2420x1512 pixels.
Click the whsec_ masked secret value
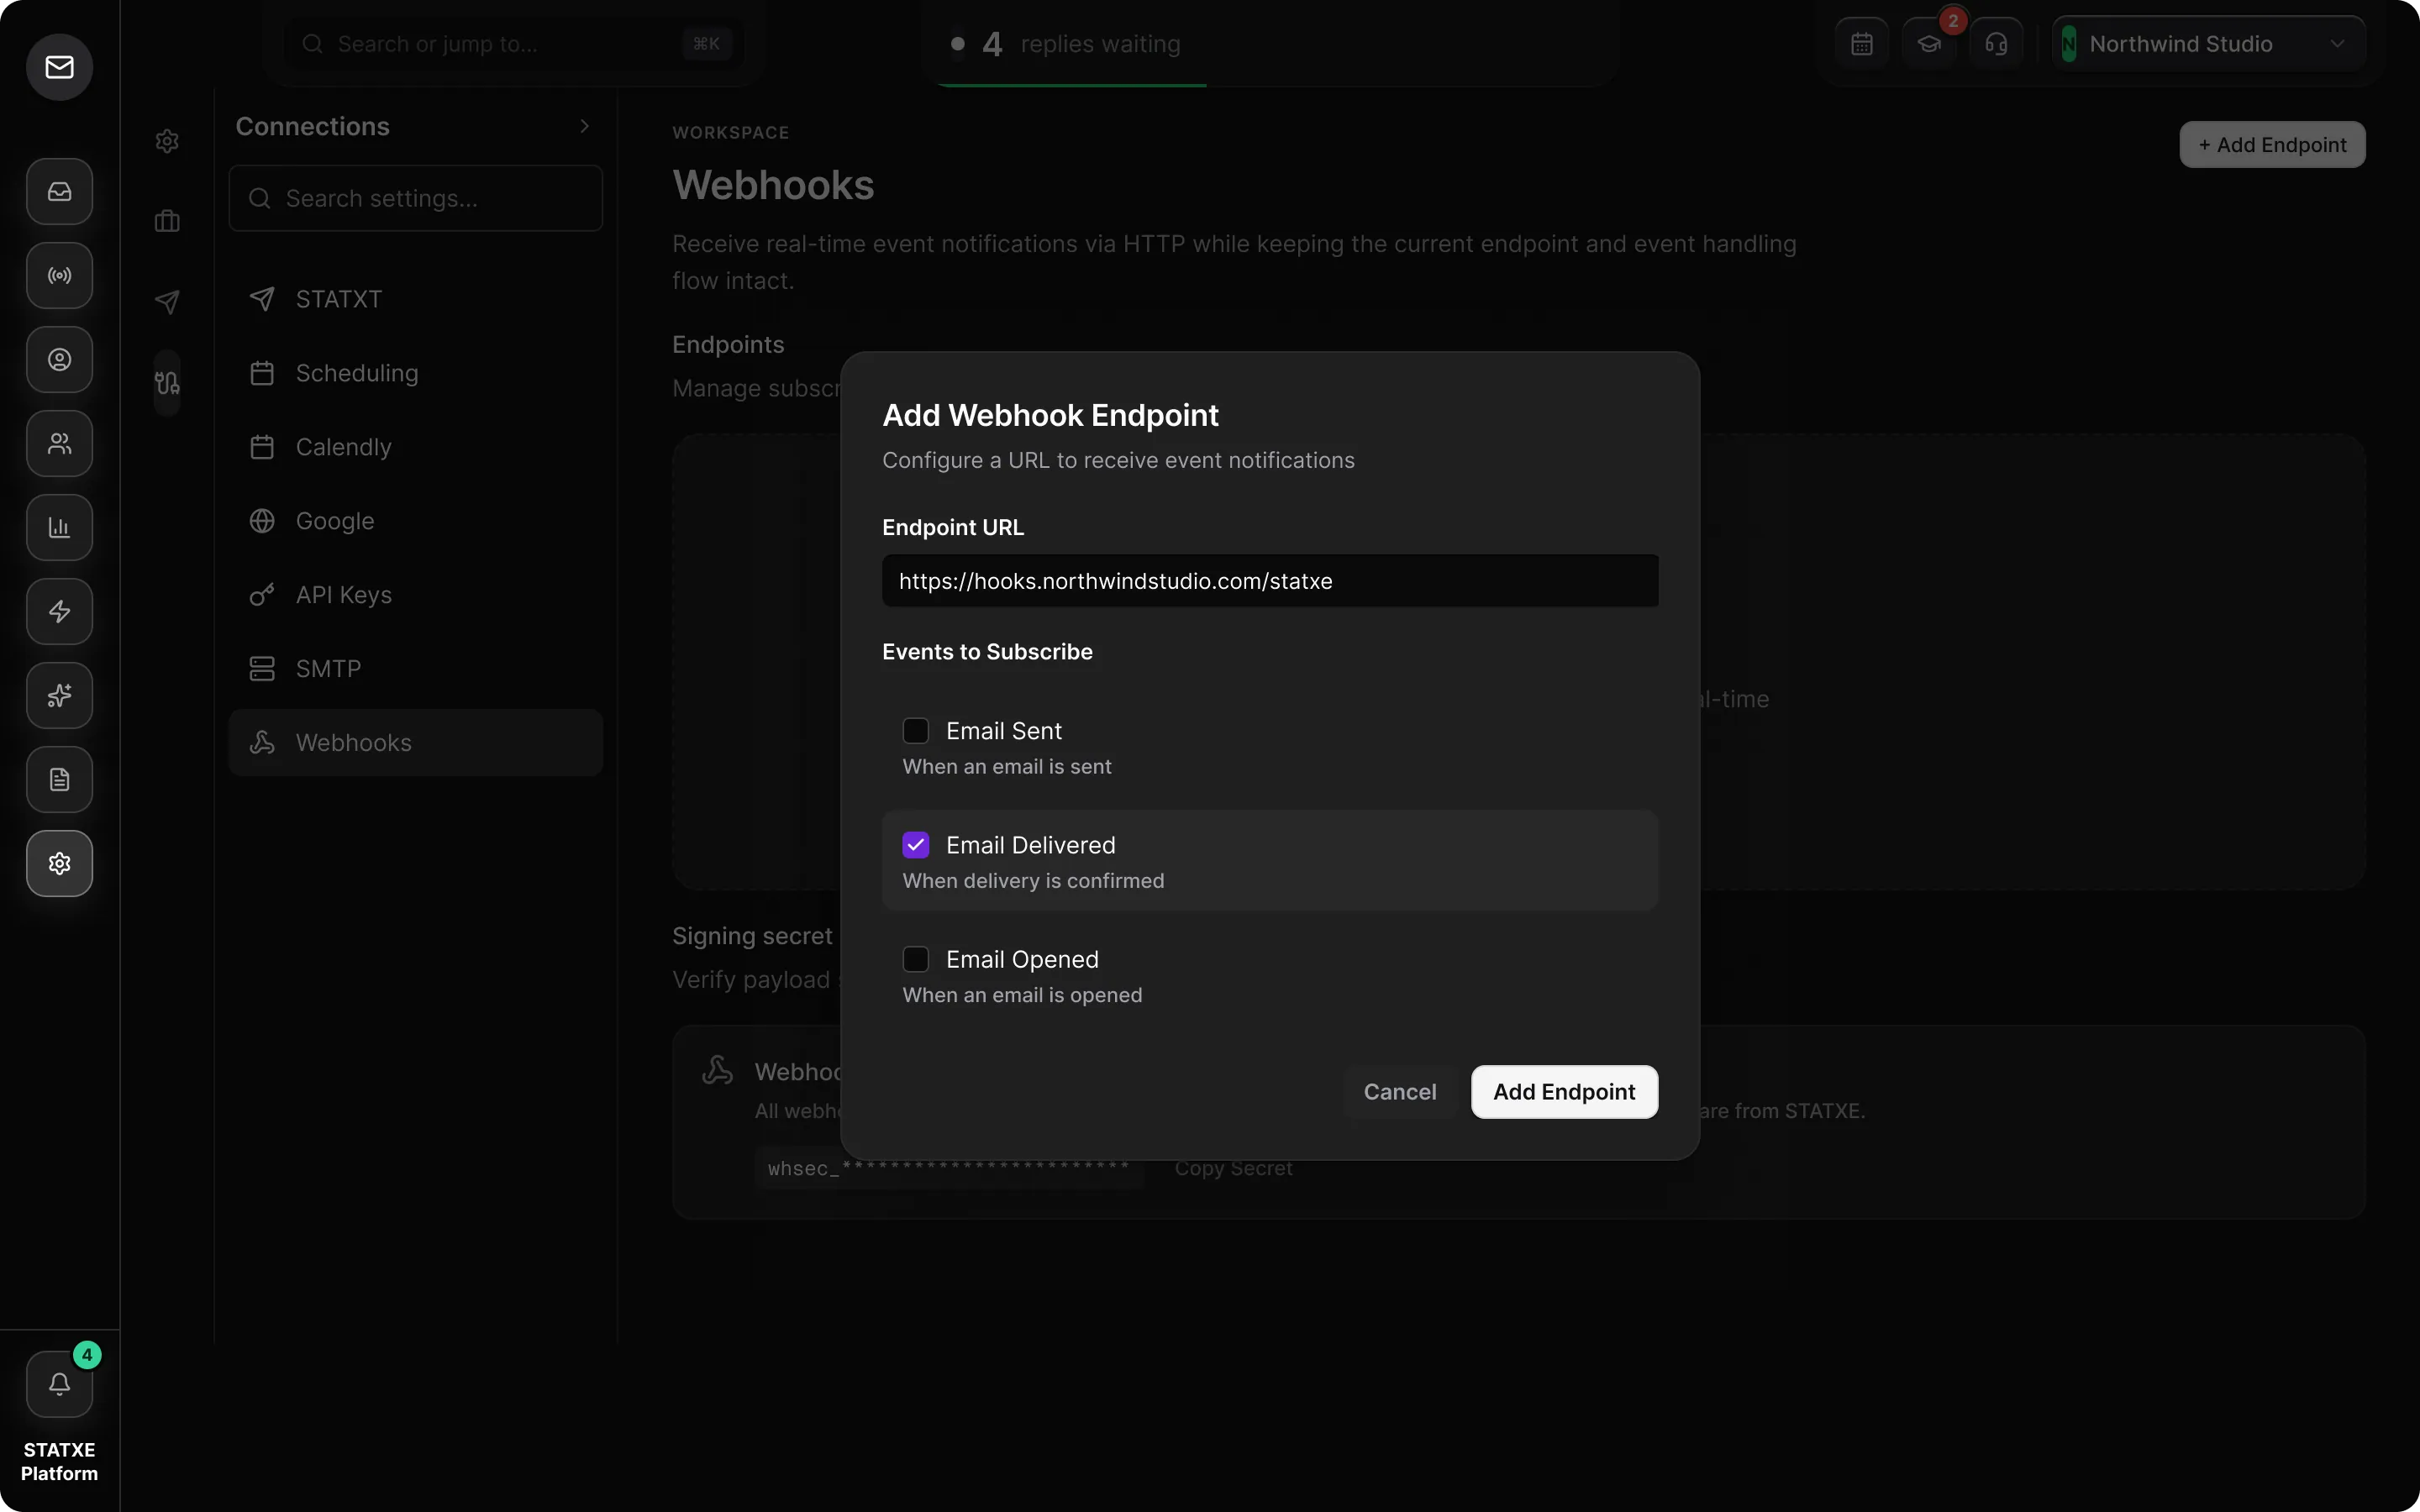pos(948,1168)
